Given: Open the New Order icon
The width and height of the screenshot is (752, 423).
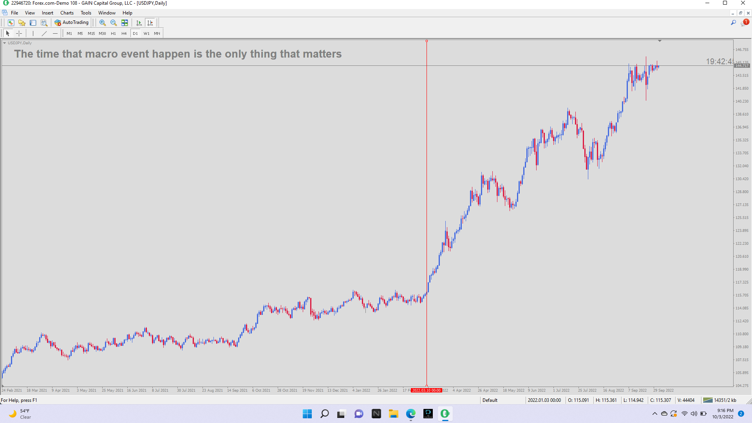Looking at the screenshot, I should pos(11,23).
